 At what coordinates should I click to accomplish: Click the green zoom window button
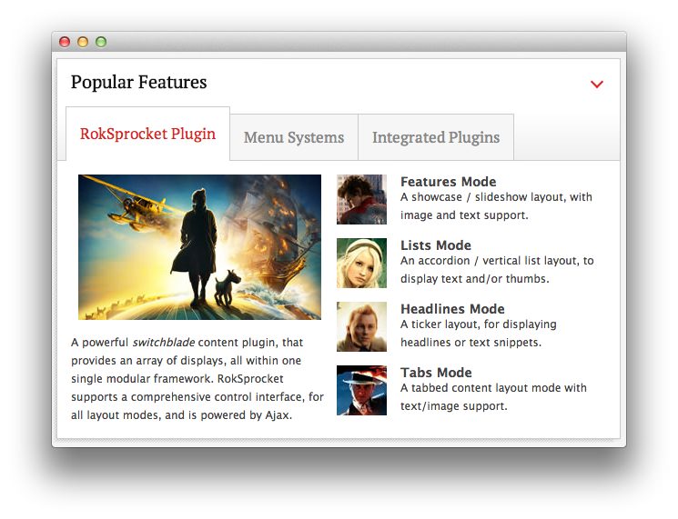(101, 42)
